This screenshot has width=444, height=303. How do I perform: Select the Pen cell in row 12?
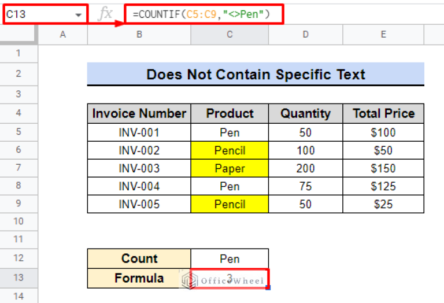pos(230,258)
